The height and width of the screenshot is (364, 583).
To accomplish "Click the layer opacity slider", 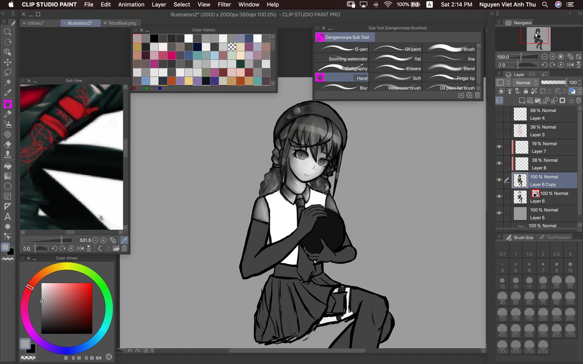I will click(x=553, y=83).
